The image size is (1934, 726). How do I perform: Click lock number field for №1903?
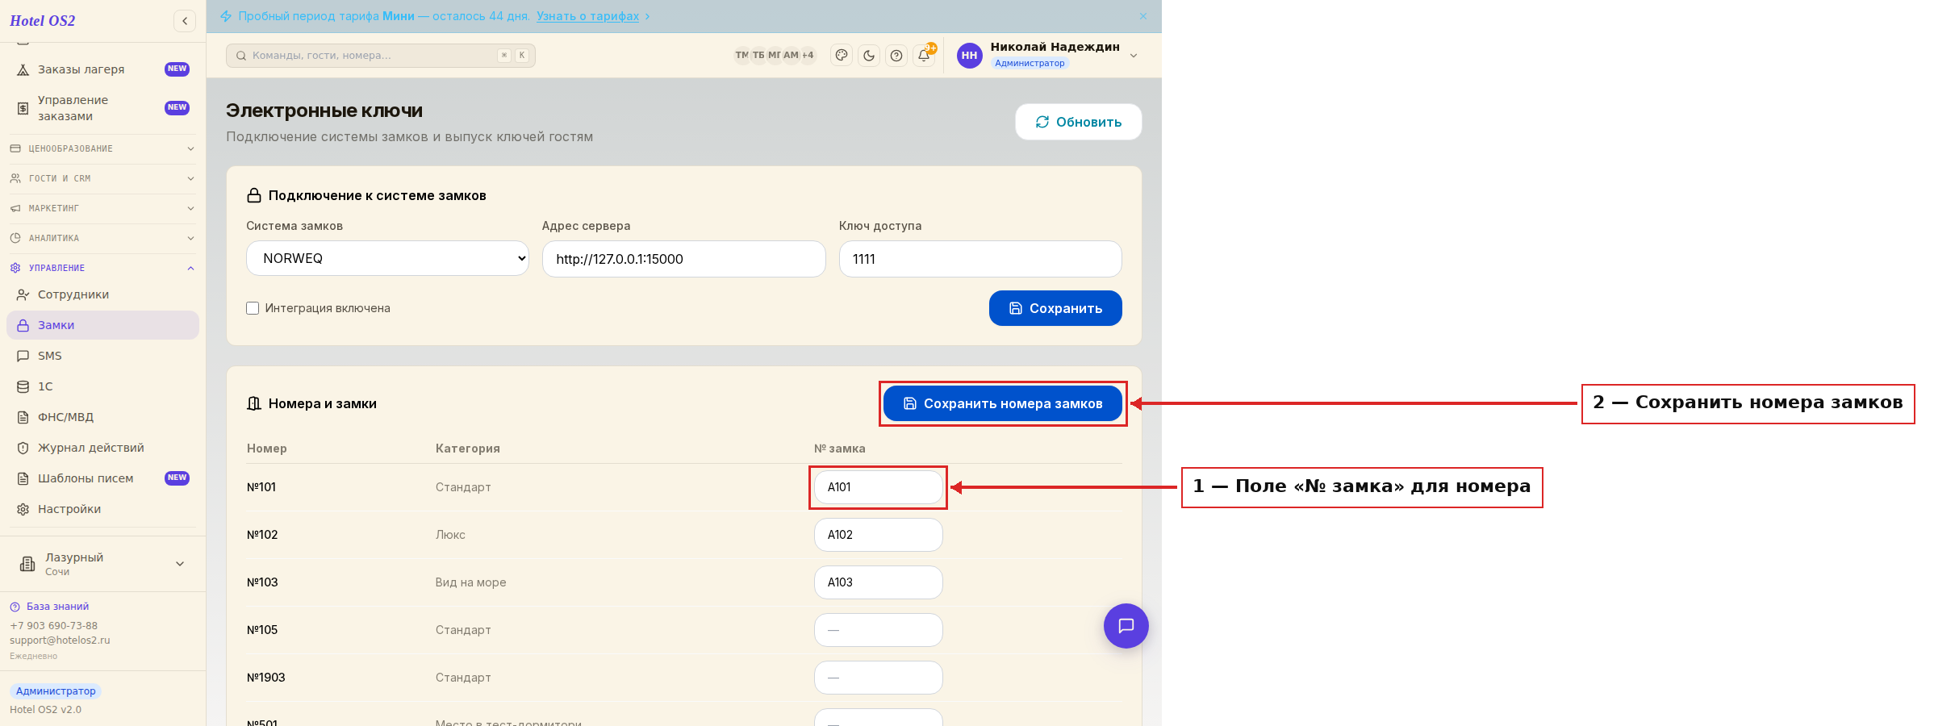pos(879,678)
